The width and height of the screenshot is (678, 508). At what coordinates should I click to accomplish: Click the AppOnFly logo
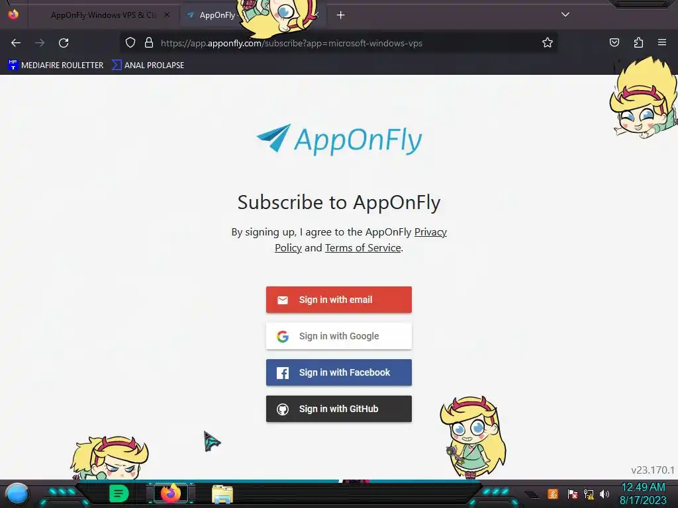coord(339,140)
